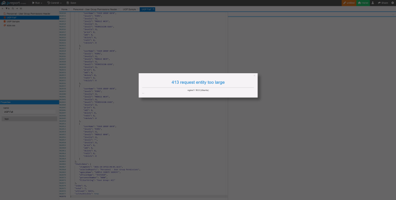
Task: Edit the name field showing UGP Full
Action: 30,112
